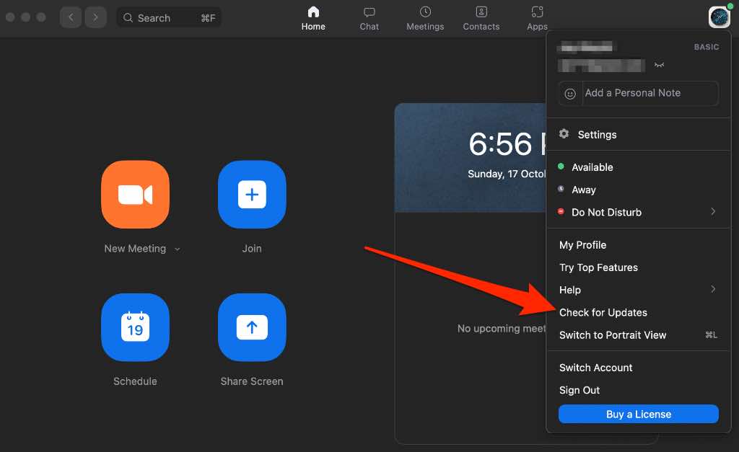Open the Schedule calendar icon
This screenshot has width=739, height=452.
coord(135,327)
